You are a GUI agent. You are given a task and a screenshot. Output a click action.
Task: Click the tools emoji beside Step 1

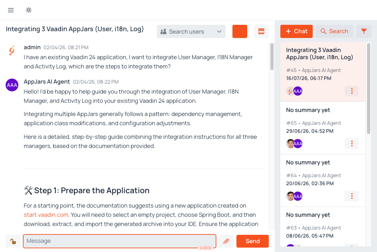click(x=28, y=190)
